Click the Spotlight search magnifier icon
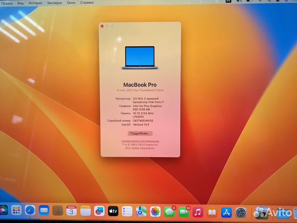297x223 pixels. pos(269,1)
